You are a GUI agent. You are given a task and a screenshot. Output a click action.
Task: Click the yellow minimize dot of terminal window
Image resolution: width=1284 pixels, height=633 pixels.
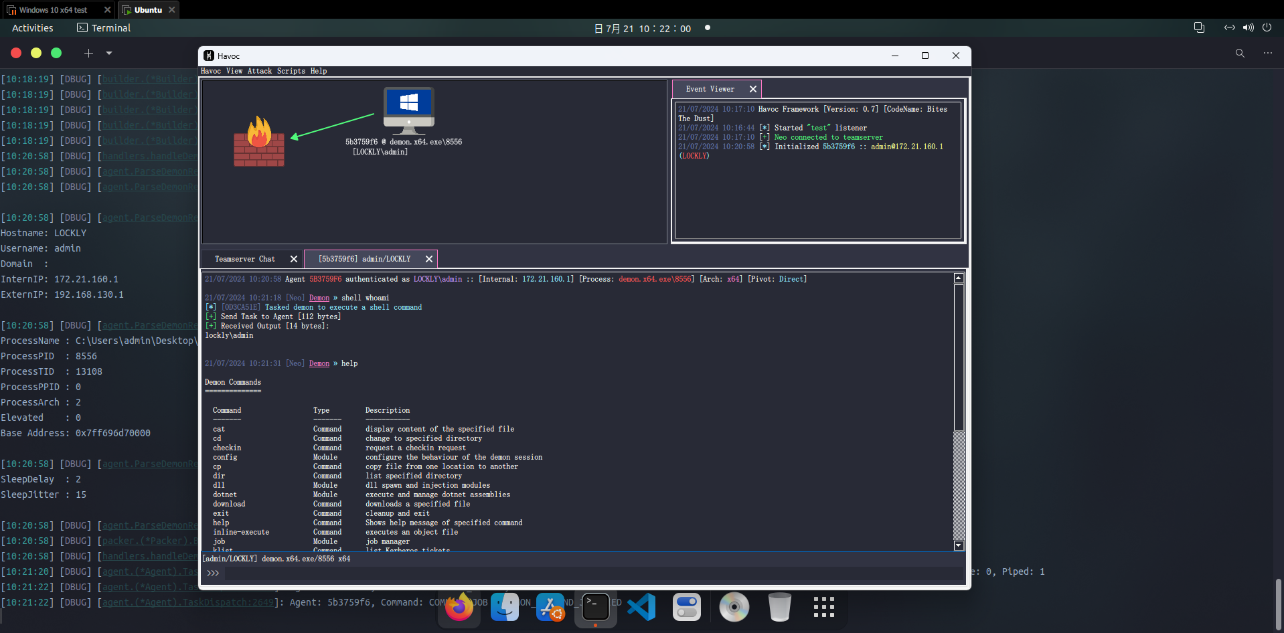pos(36,53)
